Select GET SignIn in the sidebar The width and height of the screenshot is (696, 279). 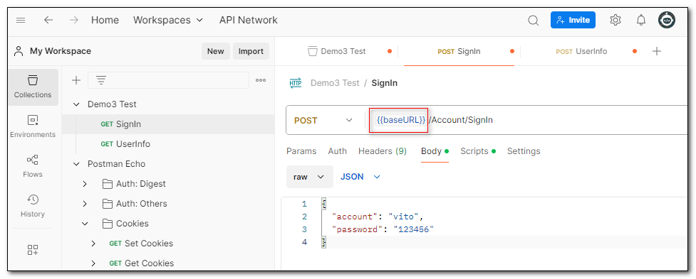tap(168, 124)
